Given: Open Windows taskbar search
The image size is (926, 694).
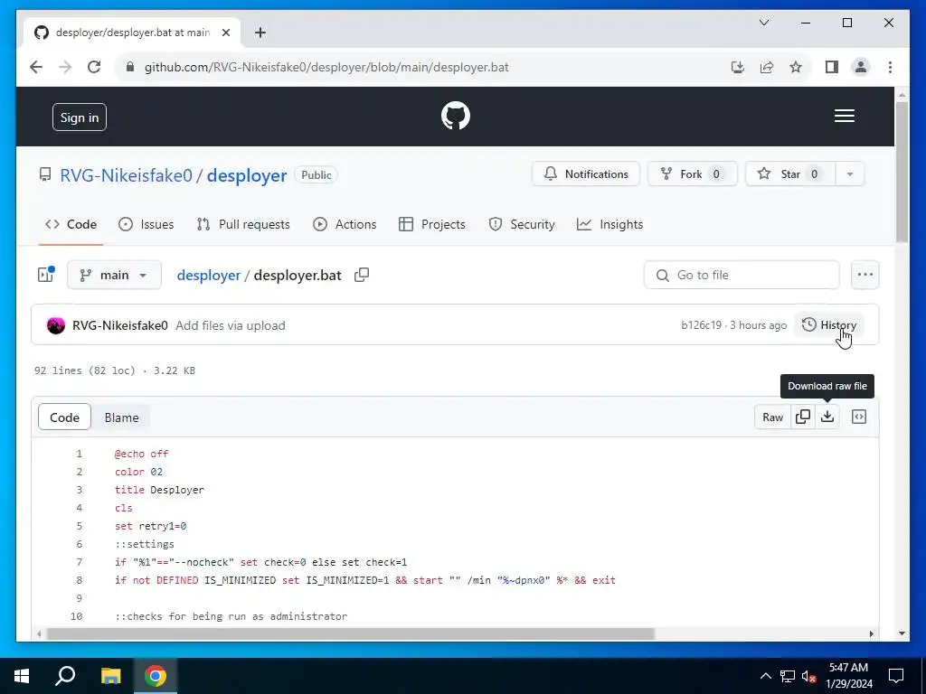Looking at the screenshot, I should pos(65,676).
